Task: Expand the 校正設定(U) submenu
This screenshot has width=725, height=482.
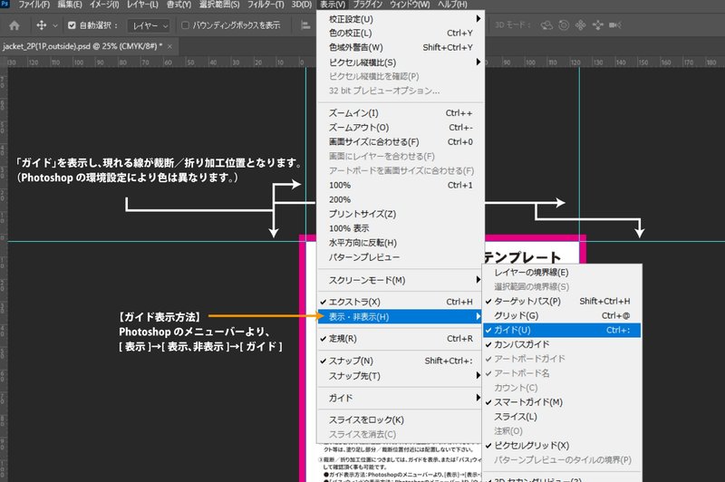Action: click(x=401, y=19)
